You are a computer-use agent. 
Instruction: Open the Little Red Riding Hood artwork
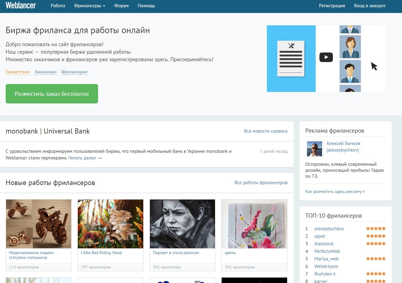coord(110,224)
